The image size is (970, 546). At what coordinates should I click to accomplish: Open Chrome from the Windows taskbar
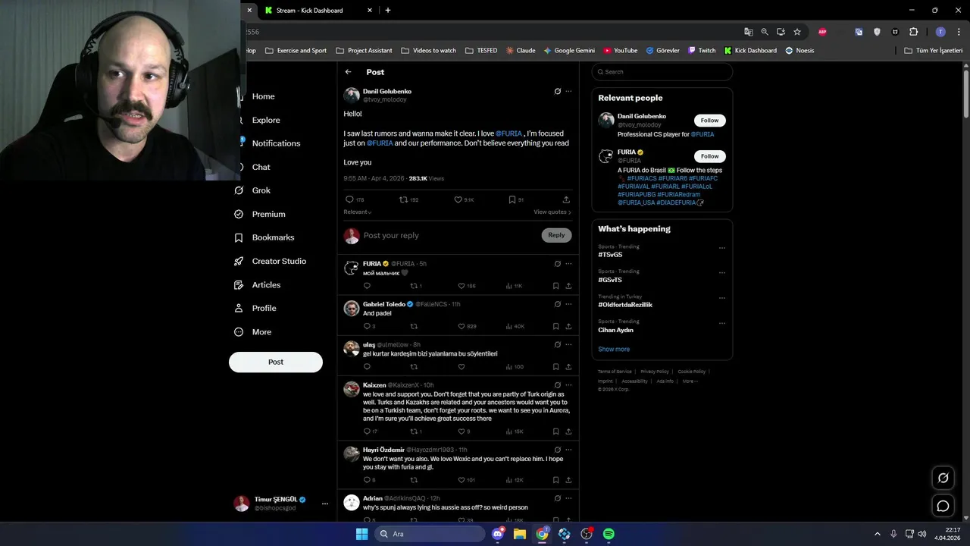[542, 534]
